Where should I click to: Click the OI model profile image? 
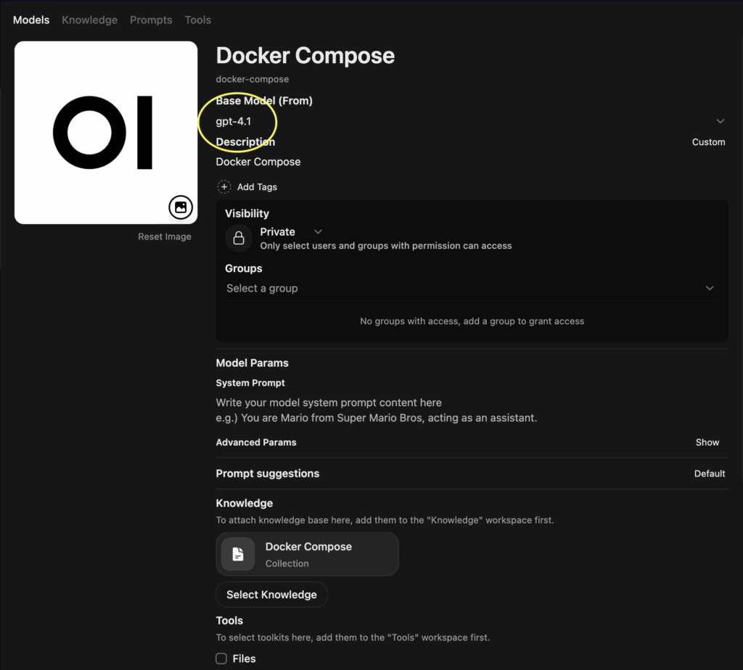click(x=106, y=133)
